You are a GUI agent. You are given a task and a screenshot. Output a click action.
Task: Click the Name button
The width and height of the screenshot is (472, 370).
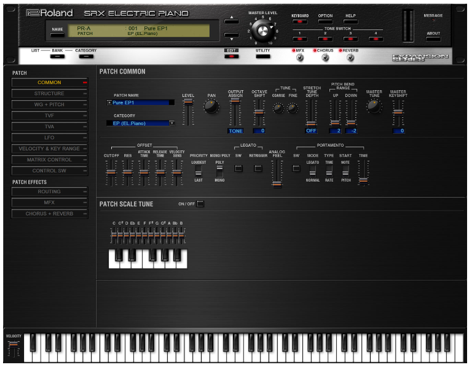57,35
